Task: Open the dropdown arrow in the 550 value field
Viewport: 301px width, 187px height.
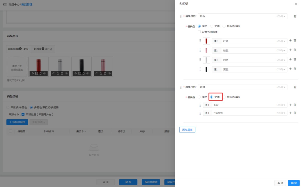Action: click(x=284, y=105)
